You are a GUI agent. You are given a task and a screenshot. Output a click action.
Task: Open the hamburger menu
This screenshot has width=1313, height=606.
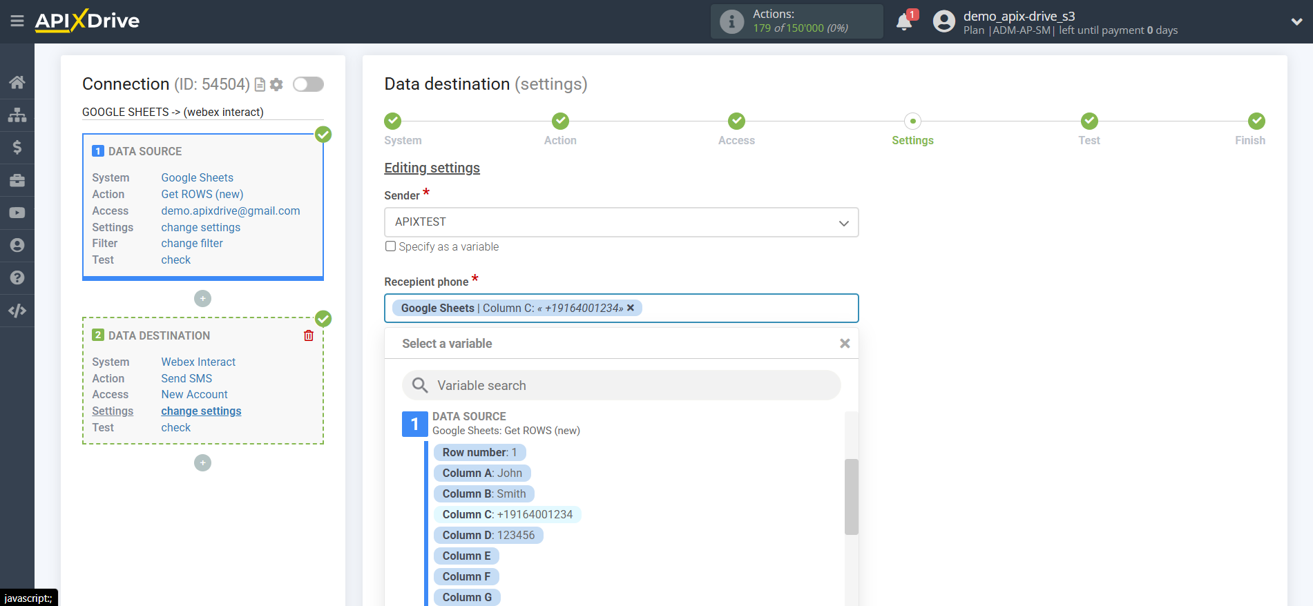(17, 21)
